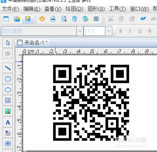157x152 pixels.
Task: Expand the font size dropdown arrow
Action: 109,31
